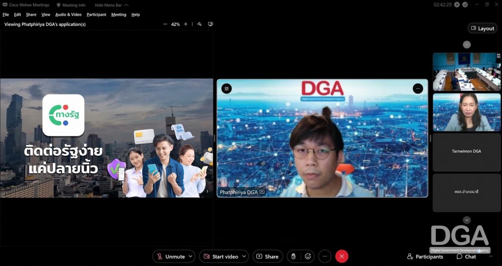Click the Viewing Phatphiriya DGA's application(s) label
The width and height of the screenshot is (502, 266).
[x=45, y=24]
